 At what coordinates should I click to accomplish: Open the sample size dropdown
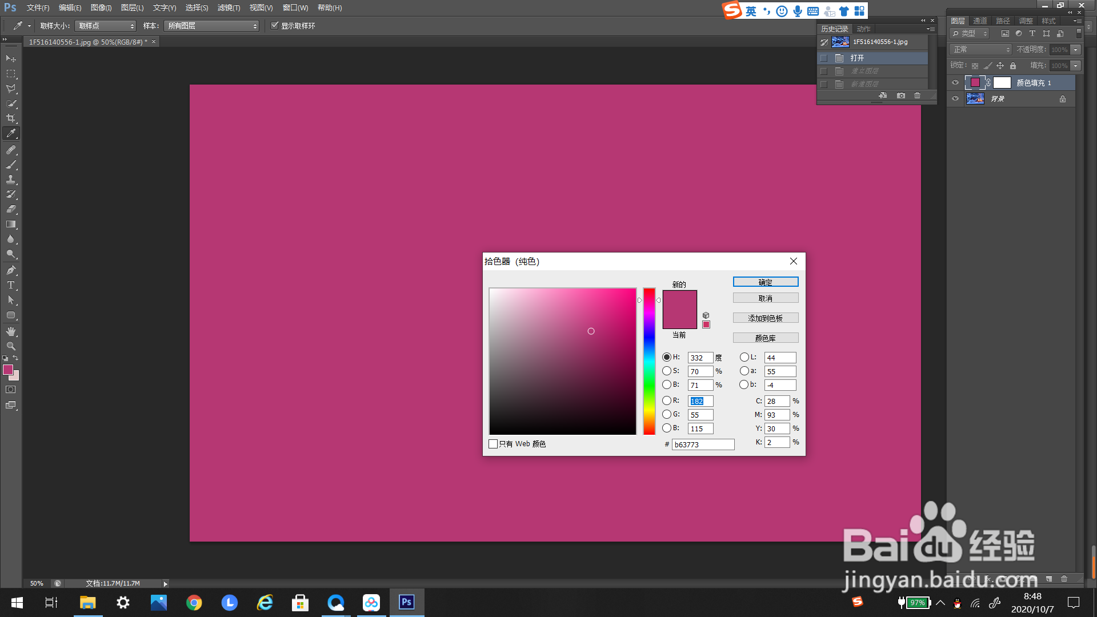(106, 26)
